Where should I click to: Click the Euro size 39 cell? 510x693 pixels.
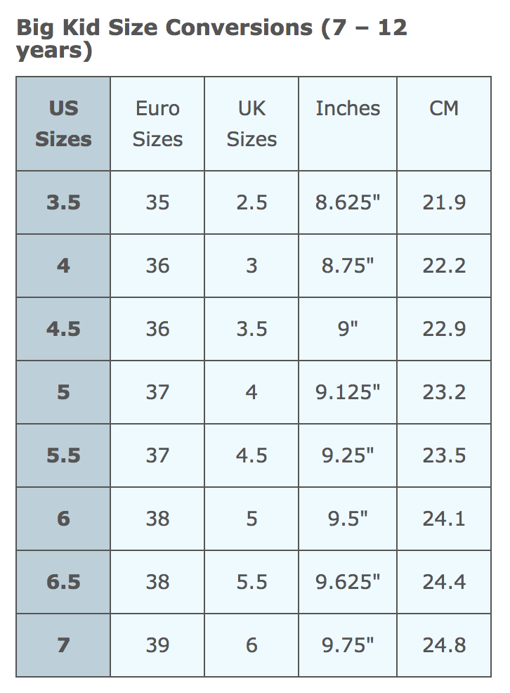(x=157, y=645)
